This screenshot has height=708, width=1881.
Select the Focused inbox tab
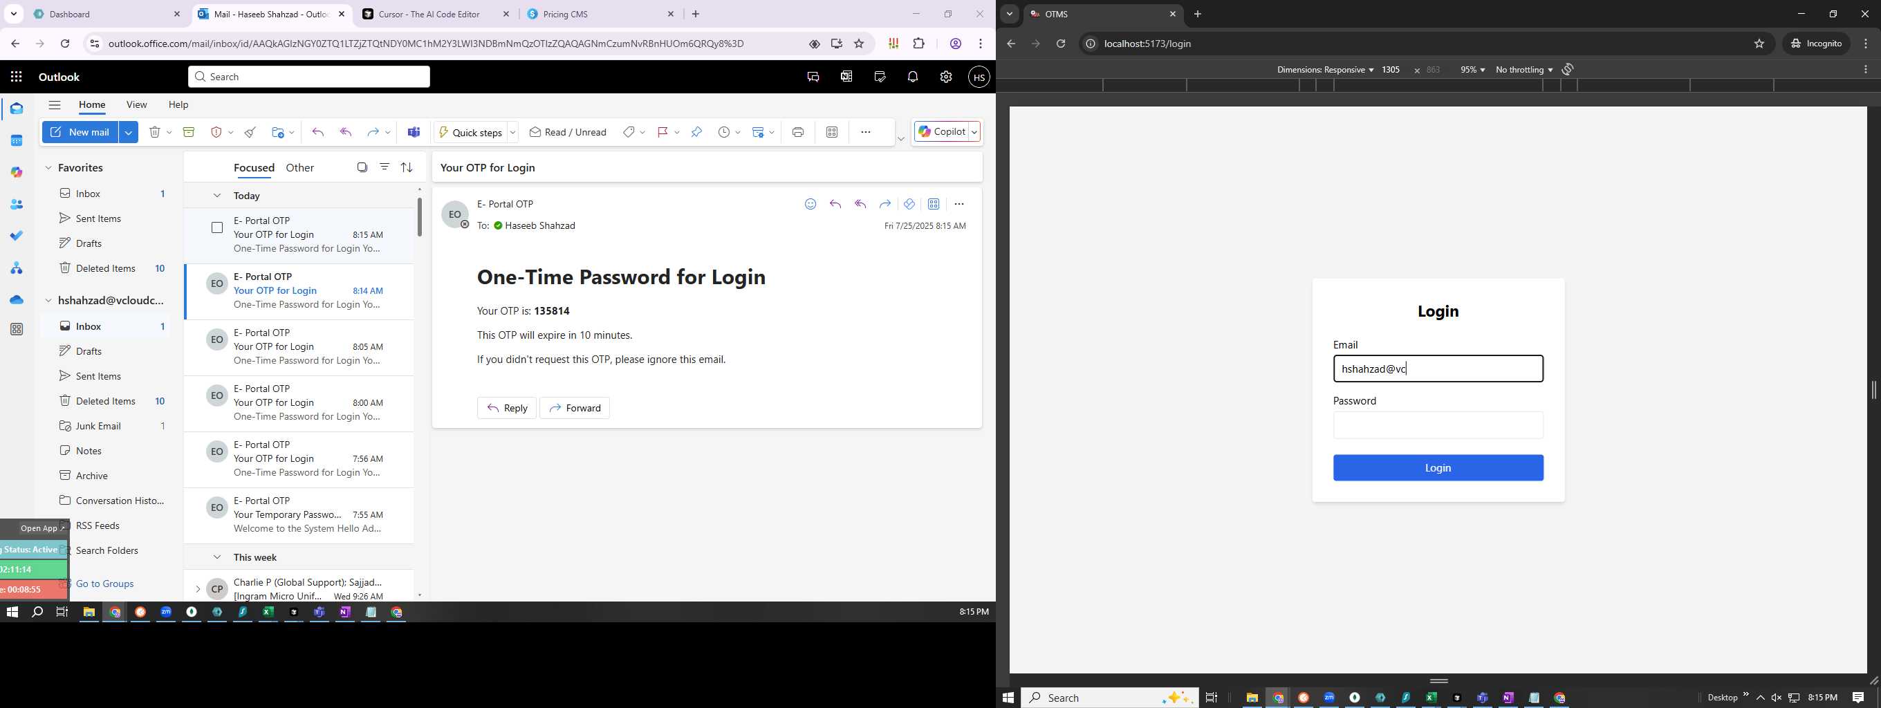(254, 168)
